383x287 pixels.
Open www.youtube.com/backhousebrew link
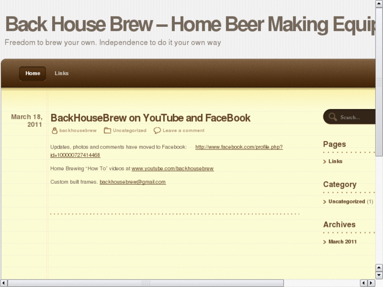[x=173, y=169]
